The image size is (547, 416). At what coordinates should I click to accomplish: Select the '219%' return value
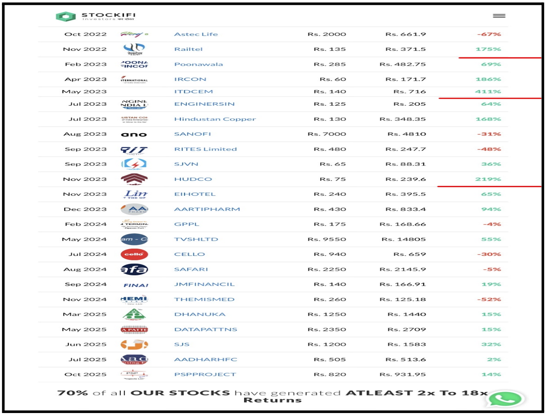click(488, 179)
